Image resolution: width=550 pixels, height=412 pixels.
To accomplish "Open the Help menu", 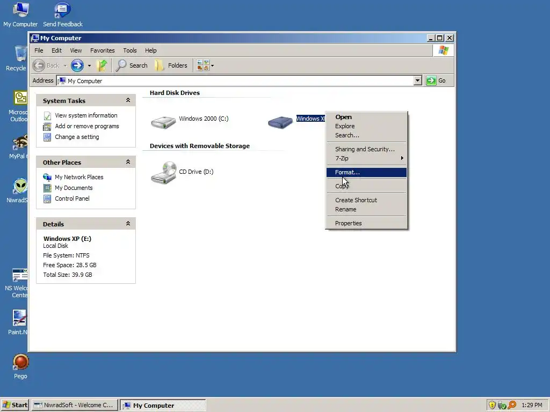I will (151, 50).
